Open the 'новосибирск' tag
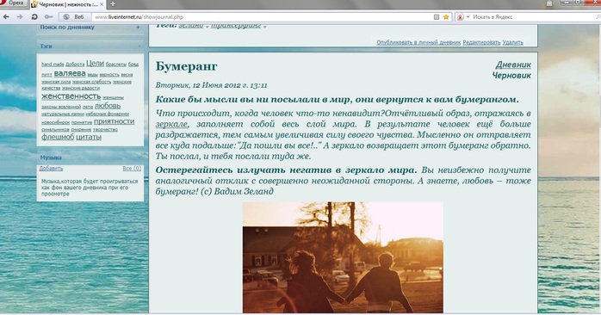Viewport: 601px width, 315px height. [56, 122]
